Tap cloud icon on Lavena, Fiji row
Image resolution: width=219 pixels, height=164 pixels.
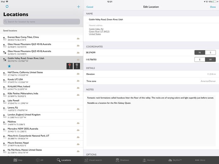78,109
